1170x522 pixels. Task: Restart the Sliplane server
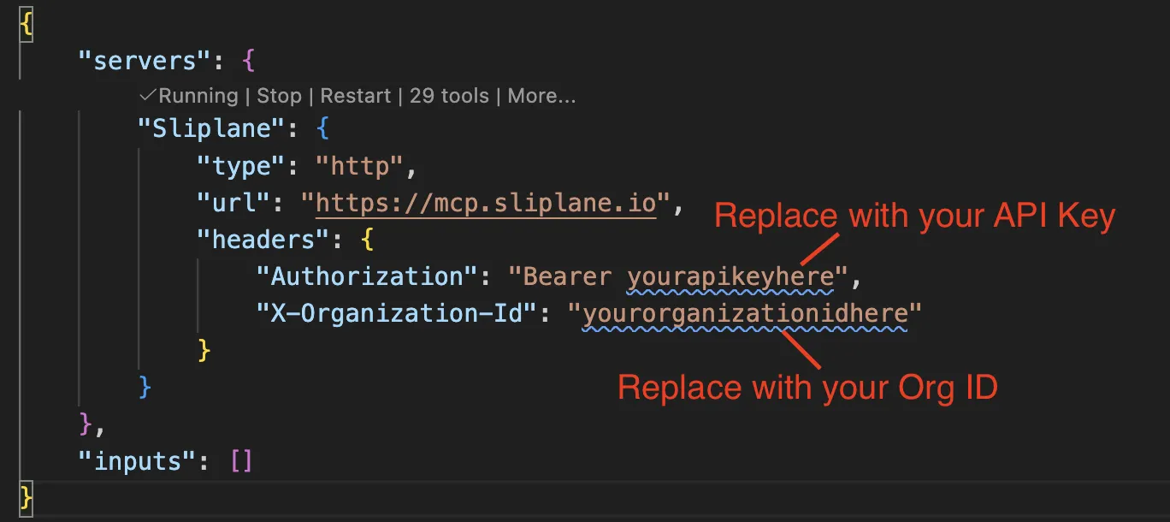click(x=355, y=96)
